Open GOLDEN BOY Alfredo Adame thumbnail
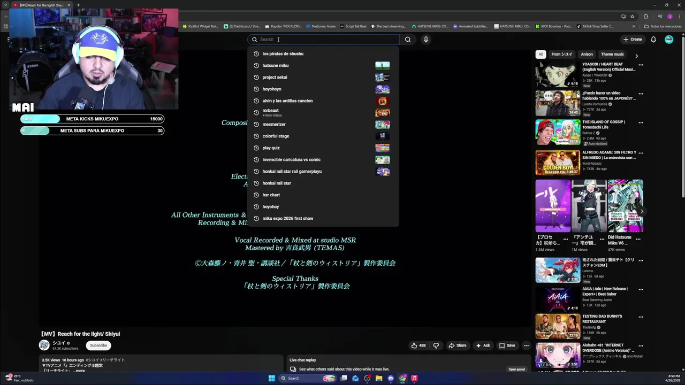Image resolution: width=685 pixels, height=385 pixels. click(558, 163)
